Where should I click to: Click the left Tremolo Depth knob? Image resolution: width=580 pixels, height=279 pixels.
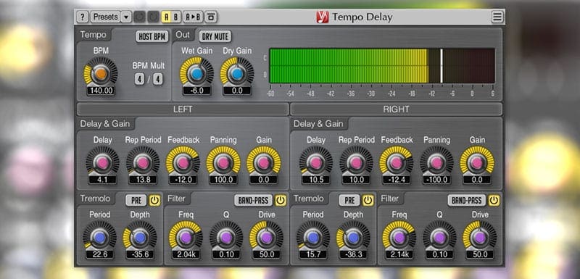point(140,238)
